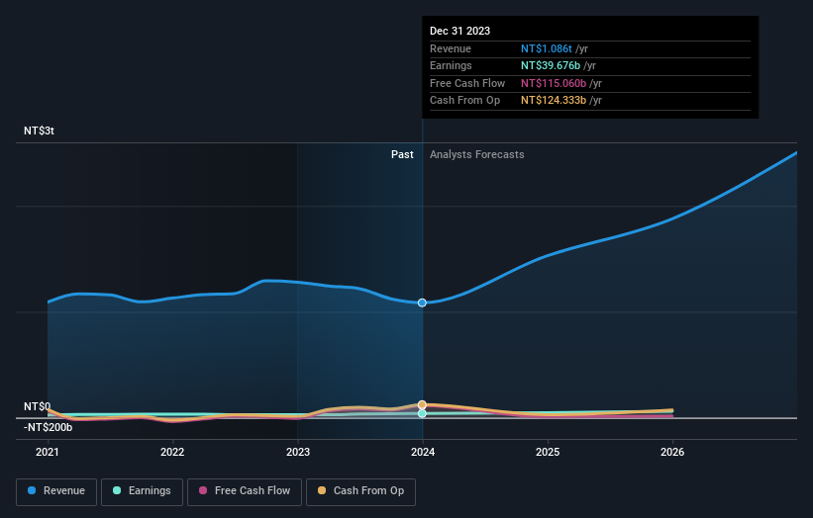Click the NT$39.676b earnings value

coord(551,65)
